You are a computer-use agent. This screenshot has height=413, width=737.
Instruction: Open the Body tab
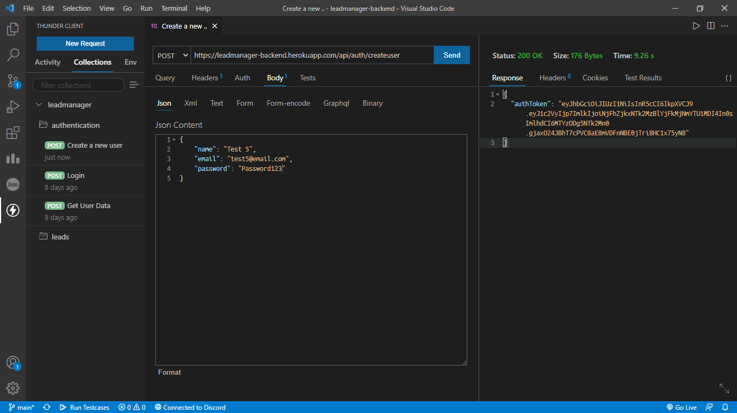276,78
